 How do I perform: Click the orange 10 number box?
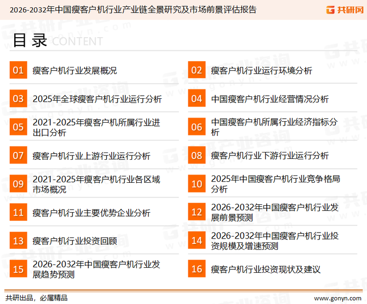tap(197, 184)
